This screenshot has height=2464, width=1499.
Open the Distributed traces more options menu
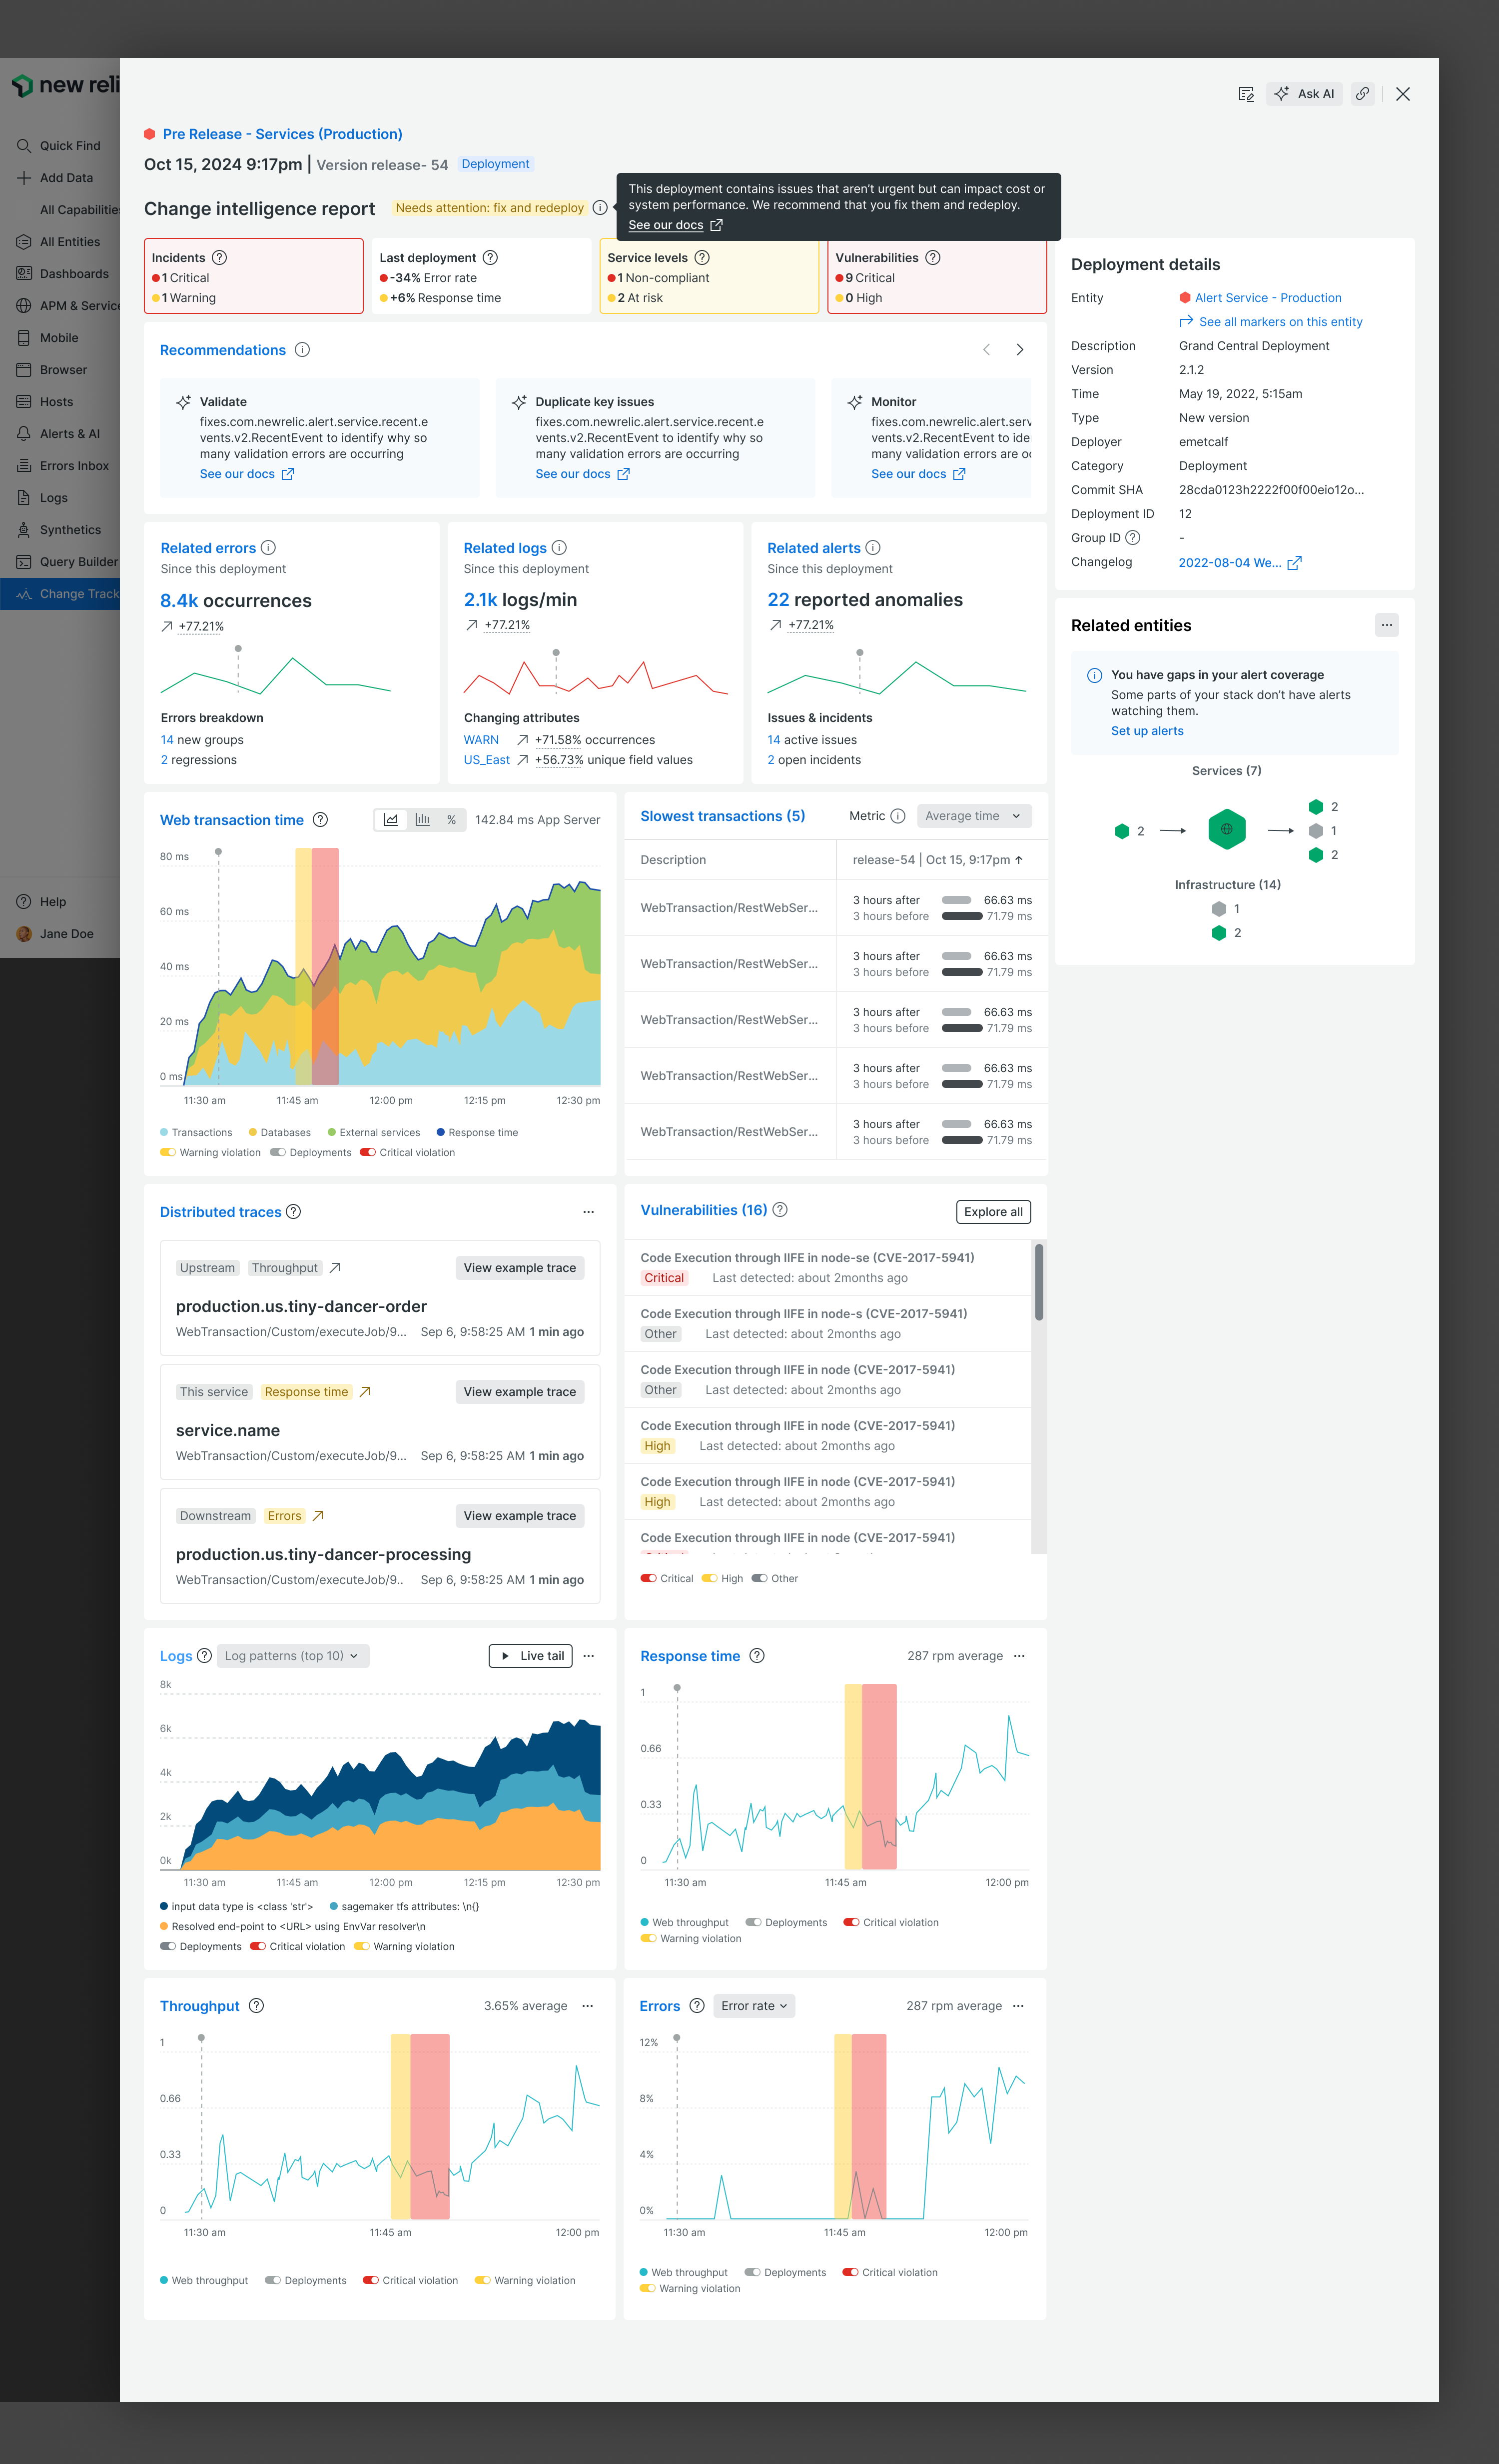point(589,1212)
